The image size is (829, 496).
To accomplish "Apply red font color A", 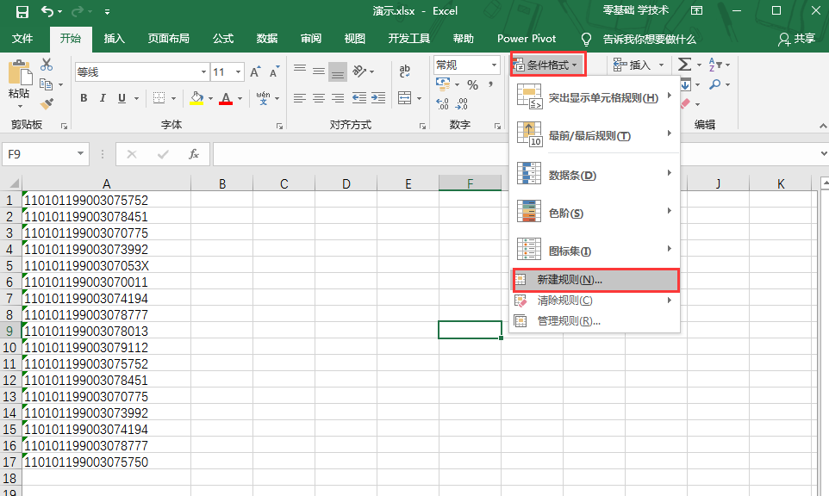I will pos(226,98).
